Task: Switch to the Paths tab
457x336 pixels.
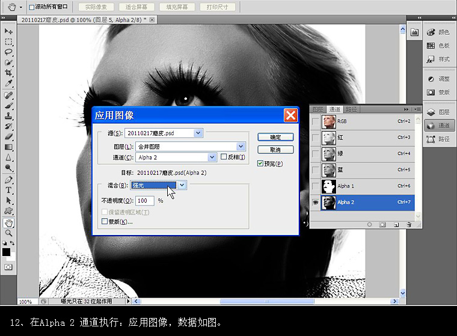Action: pos(351,109)
